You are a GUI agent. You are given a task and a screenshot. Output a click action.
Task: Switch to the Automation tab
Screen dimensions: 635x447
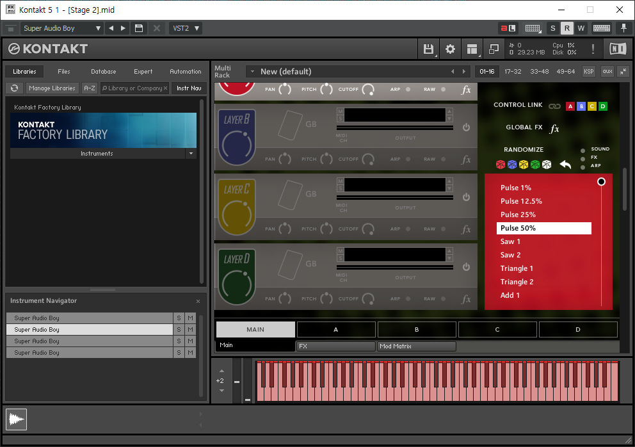coord(186,71)
